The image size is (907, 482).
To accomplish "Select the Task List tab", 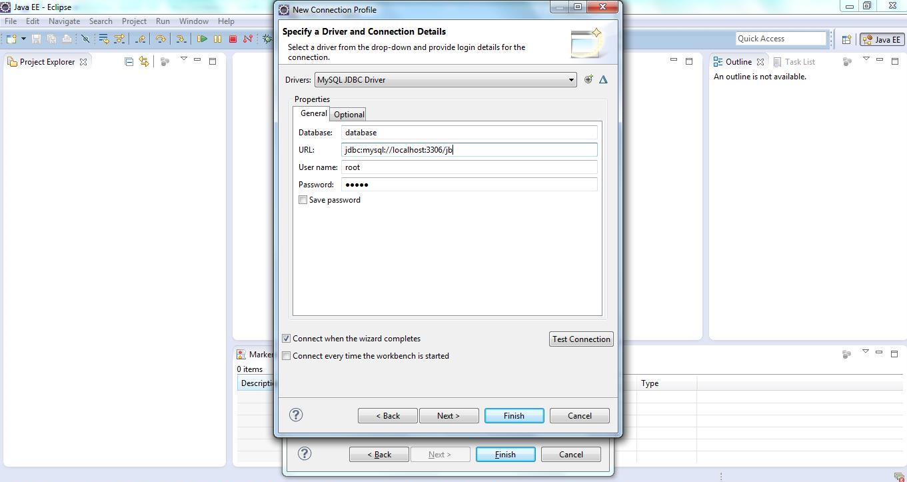I will tap(794, 61).
